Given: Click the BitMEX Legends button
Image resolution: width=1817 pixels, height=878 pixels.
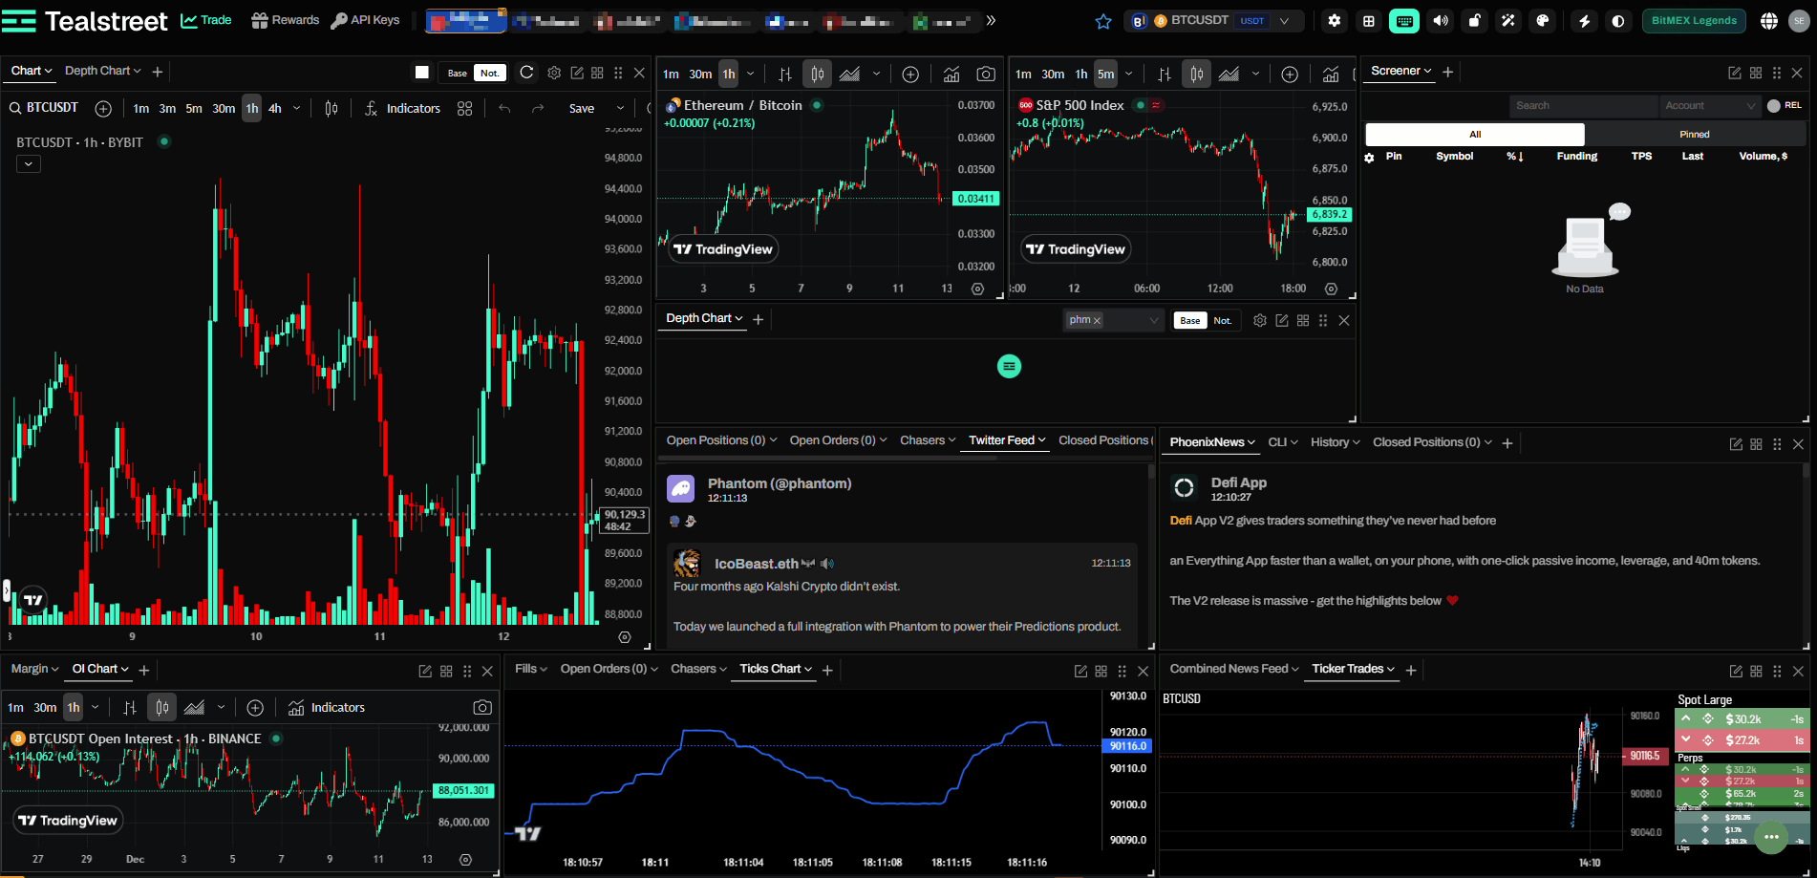Looking at the screenshot, I should (x=1693, y=21).
